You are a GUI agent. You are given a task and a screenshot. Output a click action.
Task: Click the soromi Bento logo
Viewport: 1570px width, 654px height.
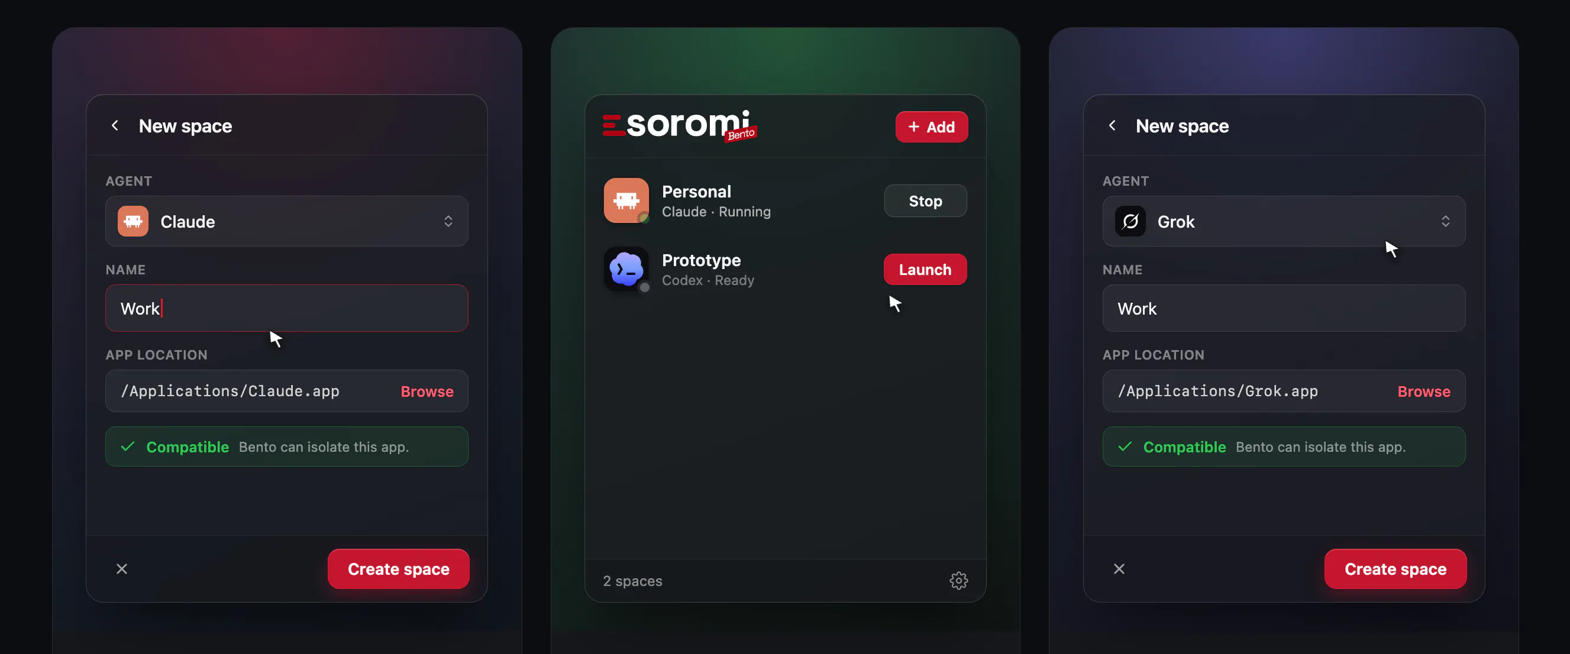(x=680, y=125)
